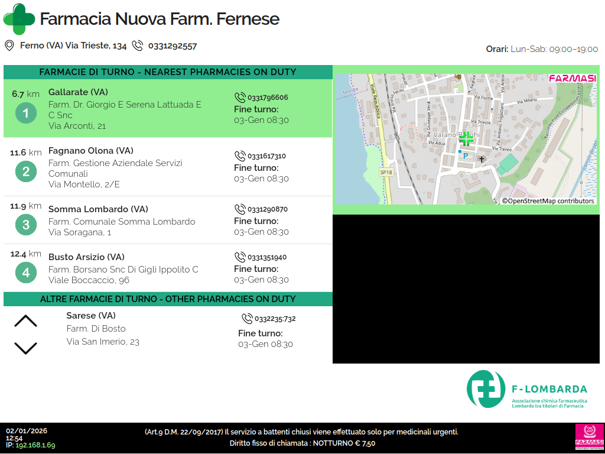Click phone icon next to 0332235732
The image size is (605, 454).
[x=247, y=319]
